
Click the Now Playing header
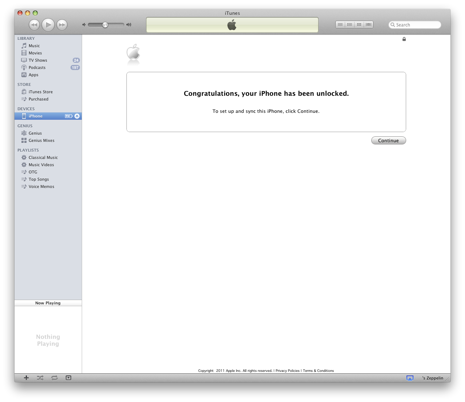48,303
